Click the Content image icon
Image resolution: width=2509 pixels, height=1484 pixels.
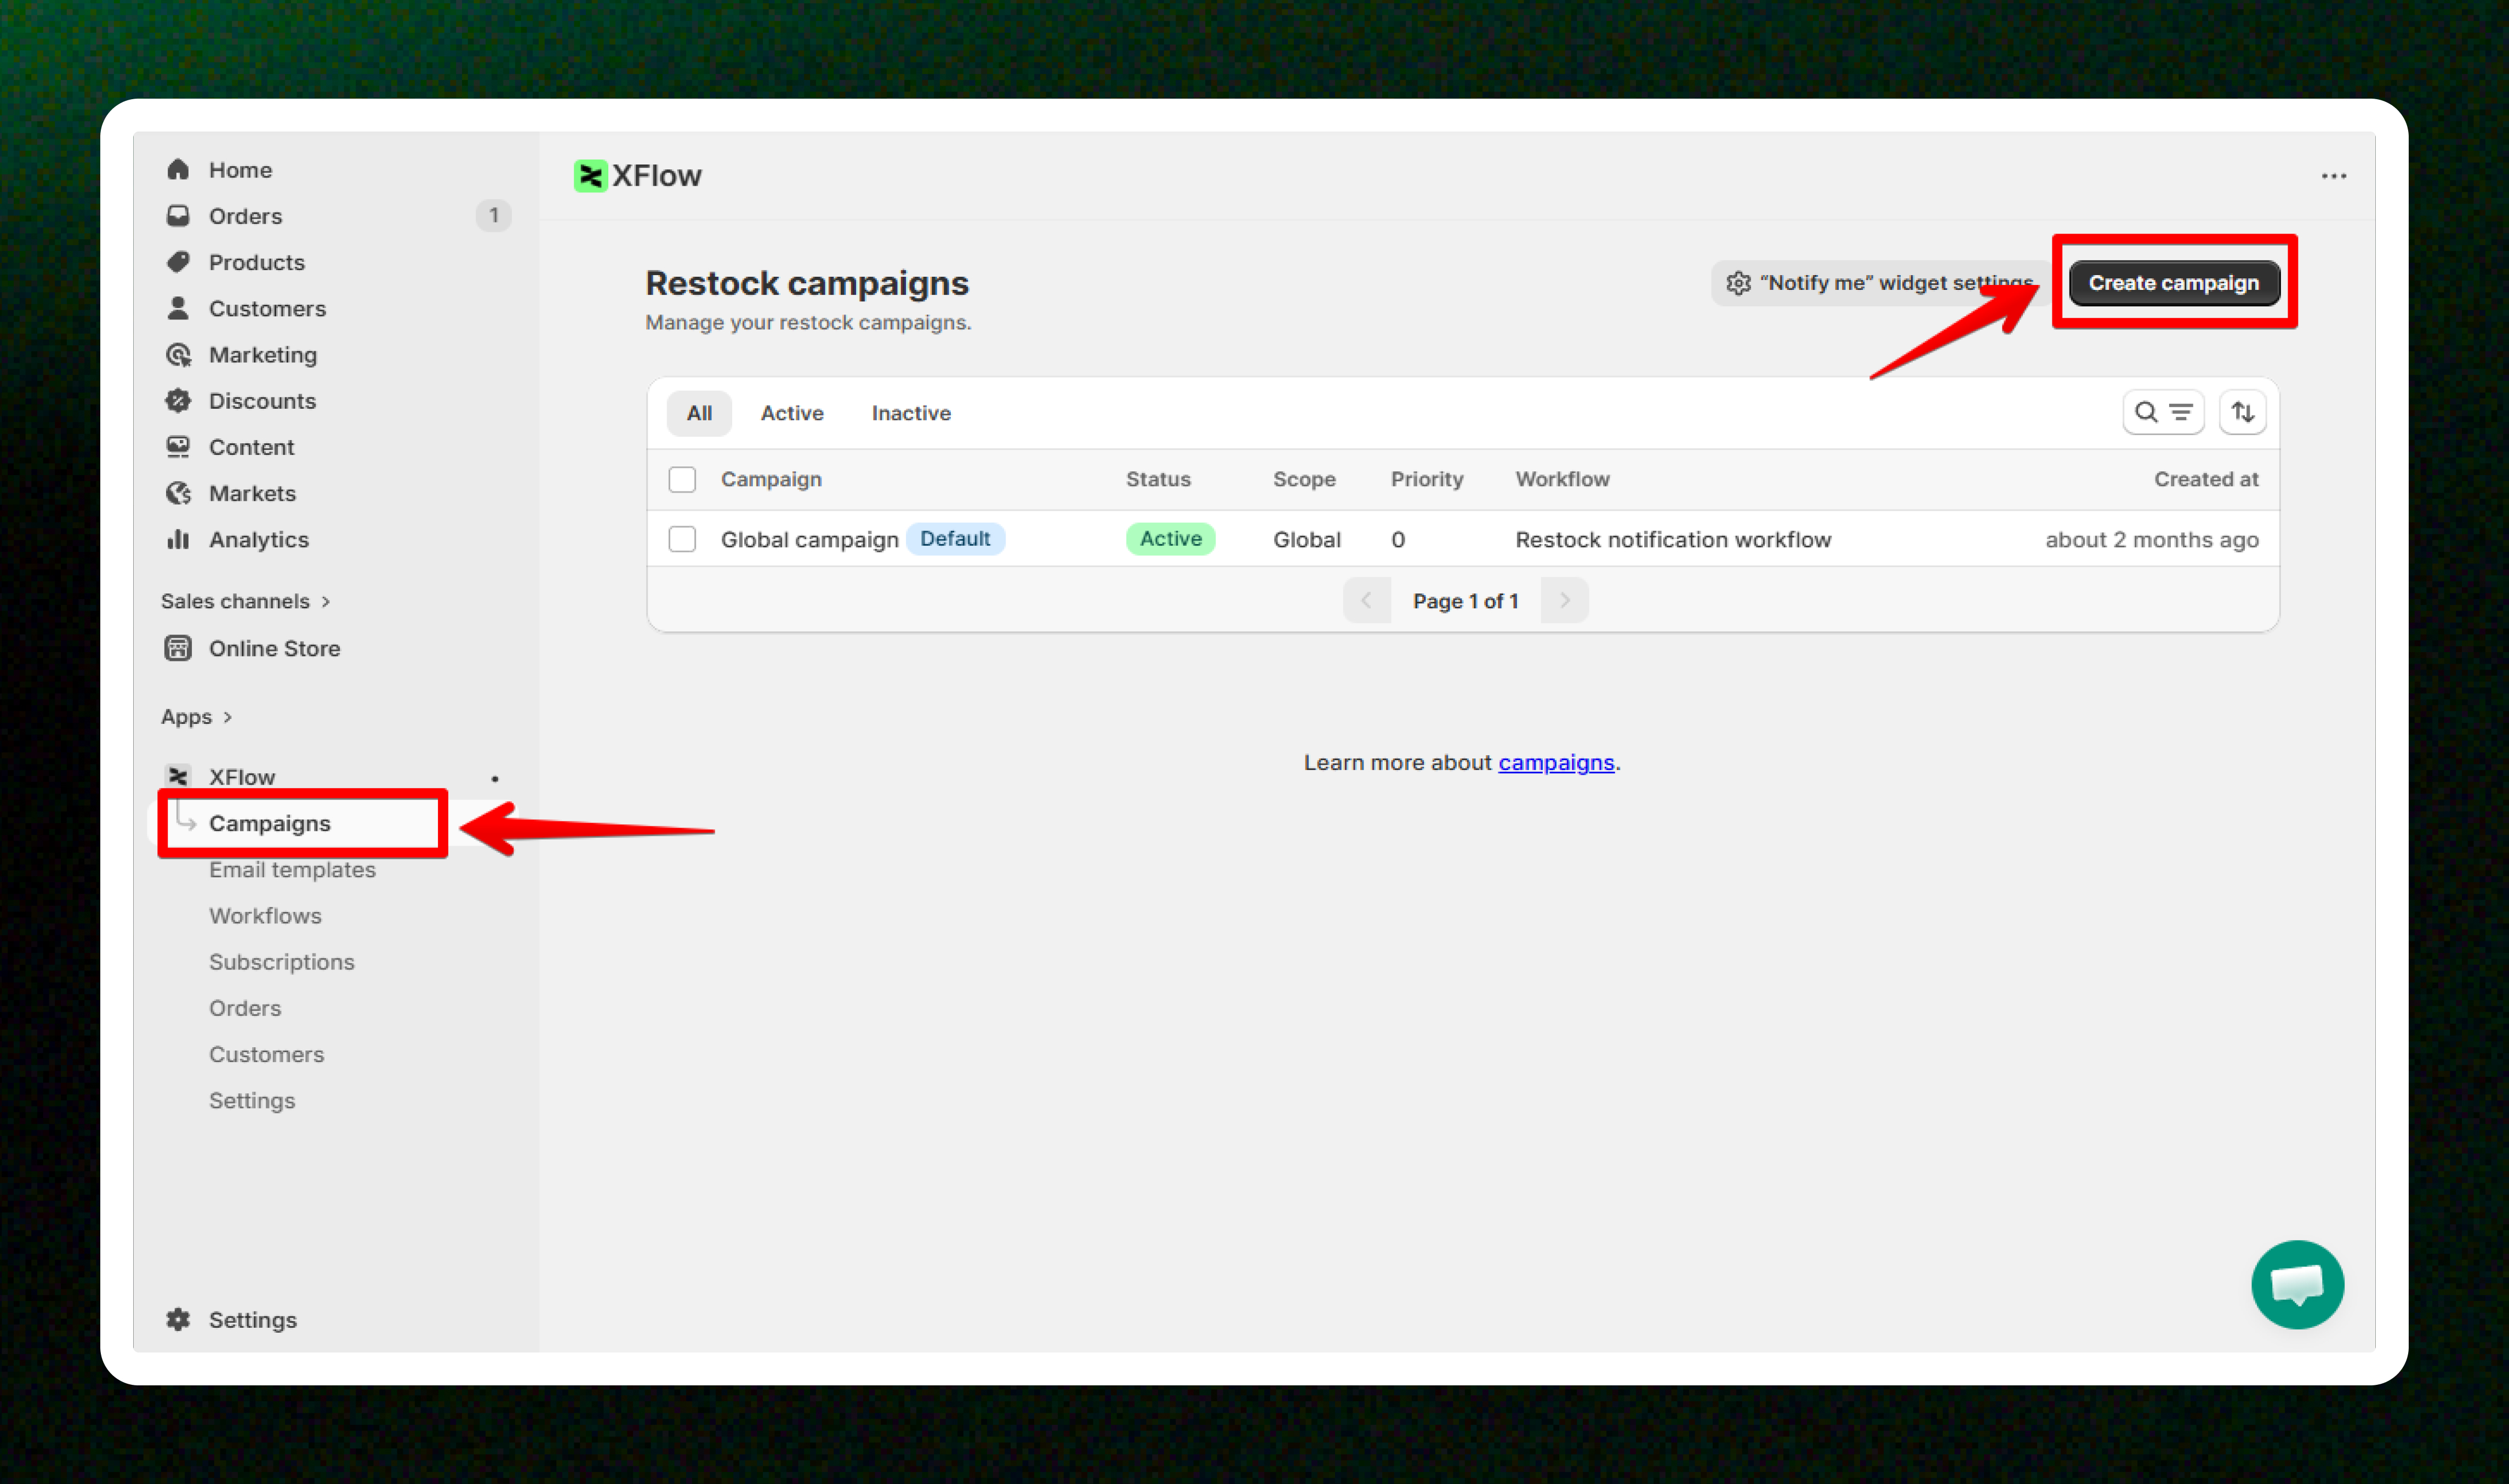178,446
